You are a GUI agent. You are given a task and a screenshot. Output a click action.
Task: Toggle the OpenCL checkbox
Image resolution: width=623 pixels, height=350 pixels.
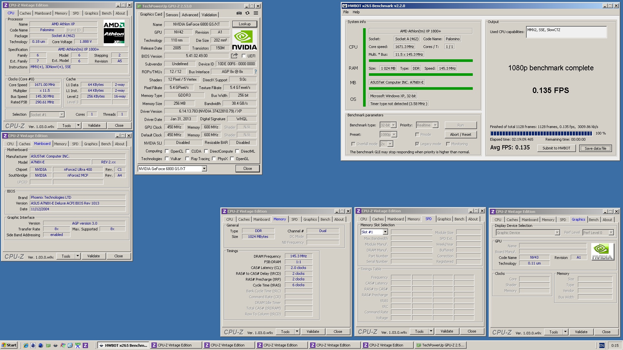(167, 151)
